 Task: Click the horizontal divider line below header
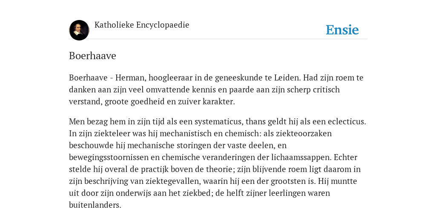pos(218,39)
